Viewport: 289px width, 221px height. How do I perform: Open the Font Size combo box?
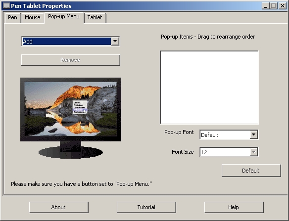tap(229, 152)
